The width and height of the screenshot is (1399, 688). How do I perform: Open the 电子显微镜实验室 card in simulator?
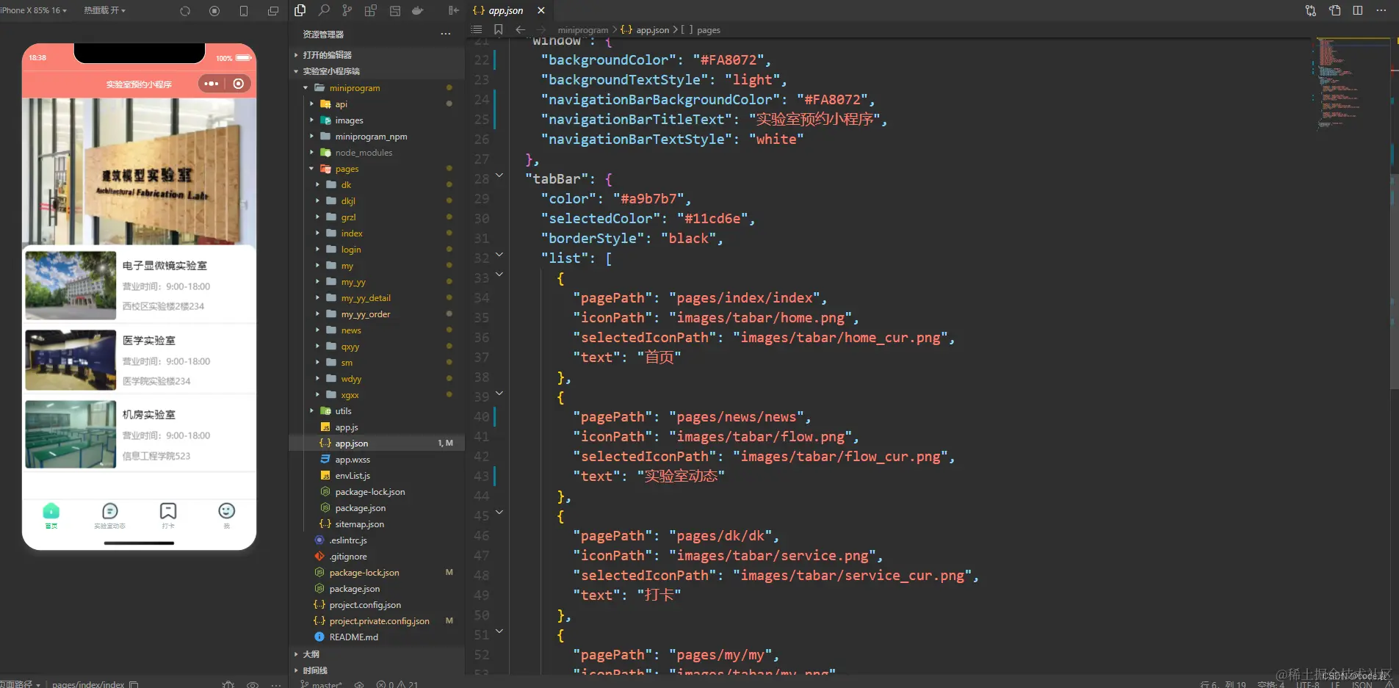140,286
